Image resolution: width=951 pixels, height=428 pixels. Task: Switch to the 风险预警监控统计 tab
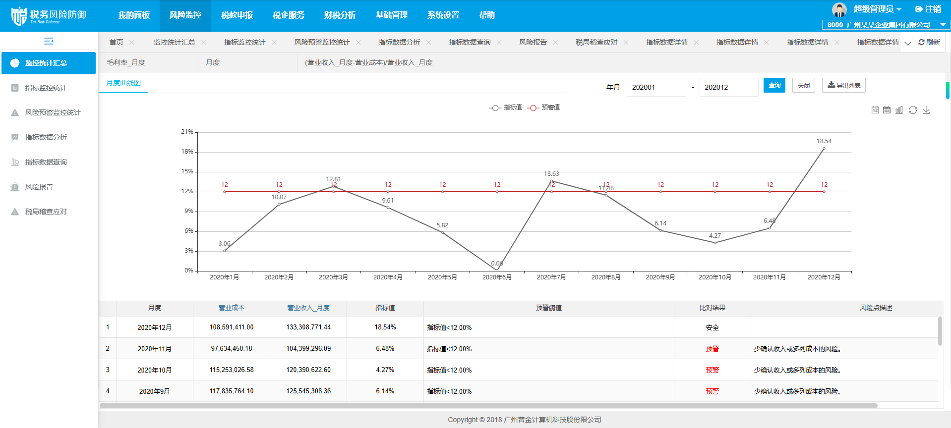coord(322,42)
